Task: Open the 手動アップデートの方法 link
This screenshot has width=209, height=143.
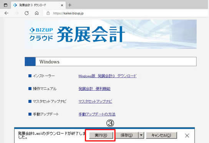Action: point(97,114)
